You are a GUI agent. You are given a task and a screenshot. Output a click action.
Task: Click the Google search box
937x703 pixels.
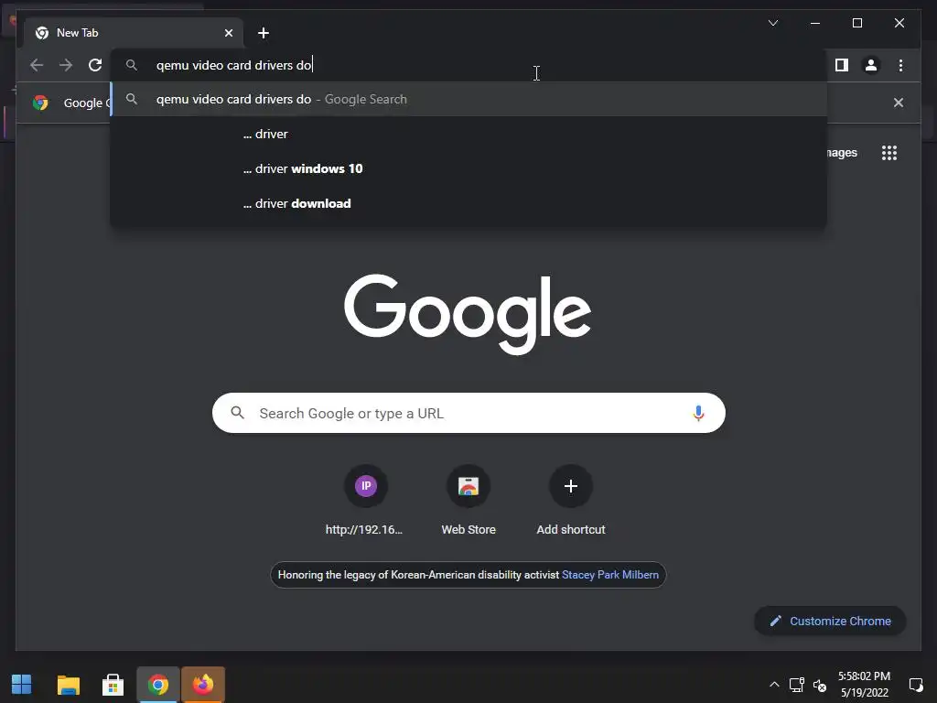(468, 413)
